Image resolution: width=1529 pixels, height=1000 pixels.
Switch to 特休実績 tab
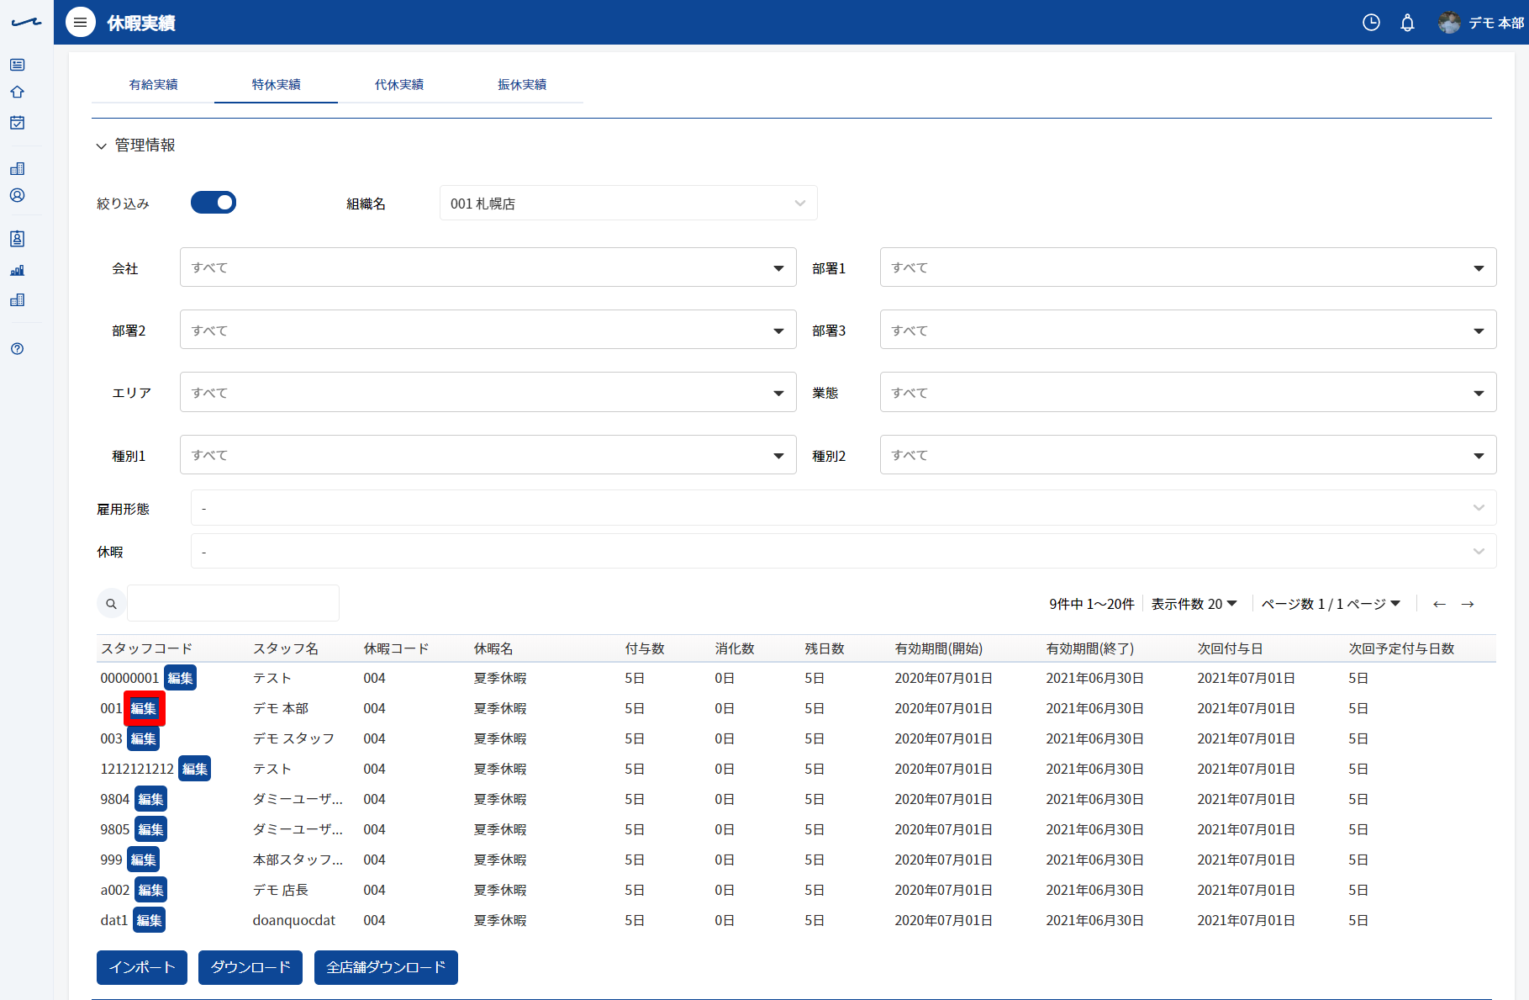[x=276, y=85]
